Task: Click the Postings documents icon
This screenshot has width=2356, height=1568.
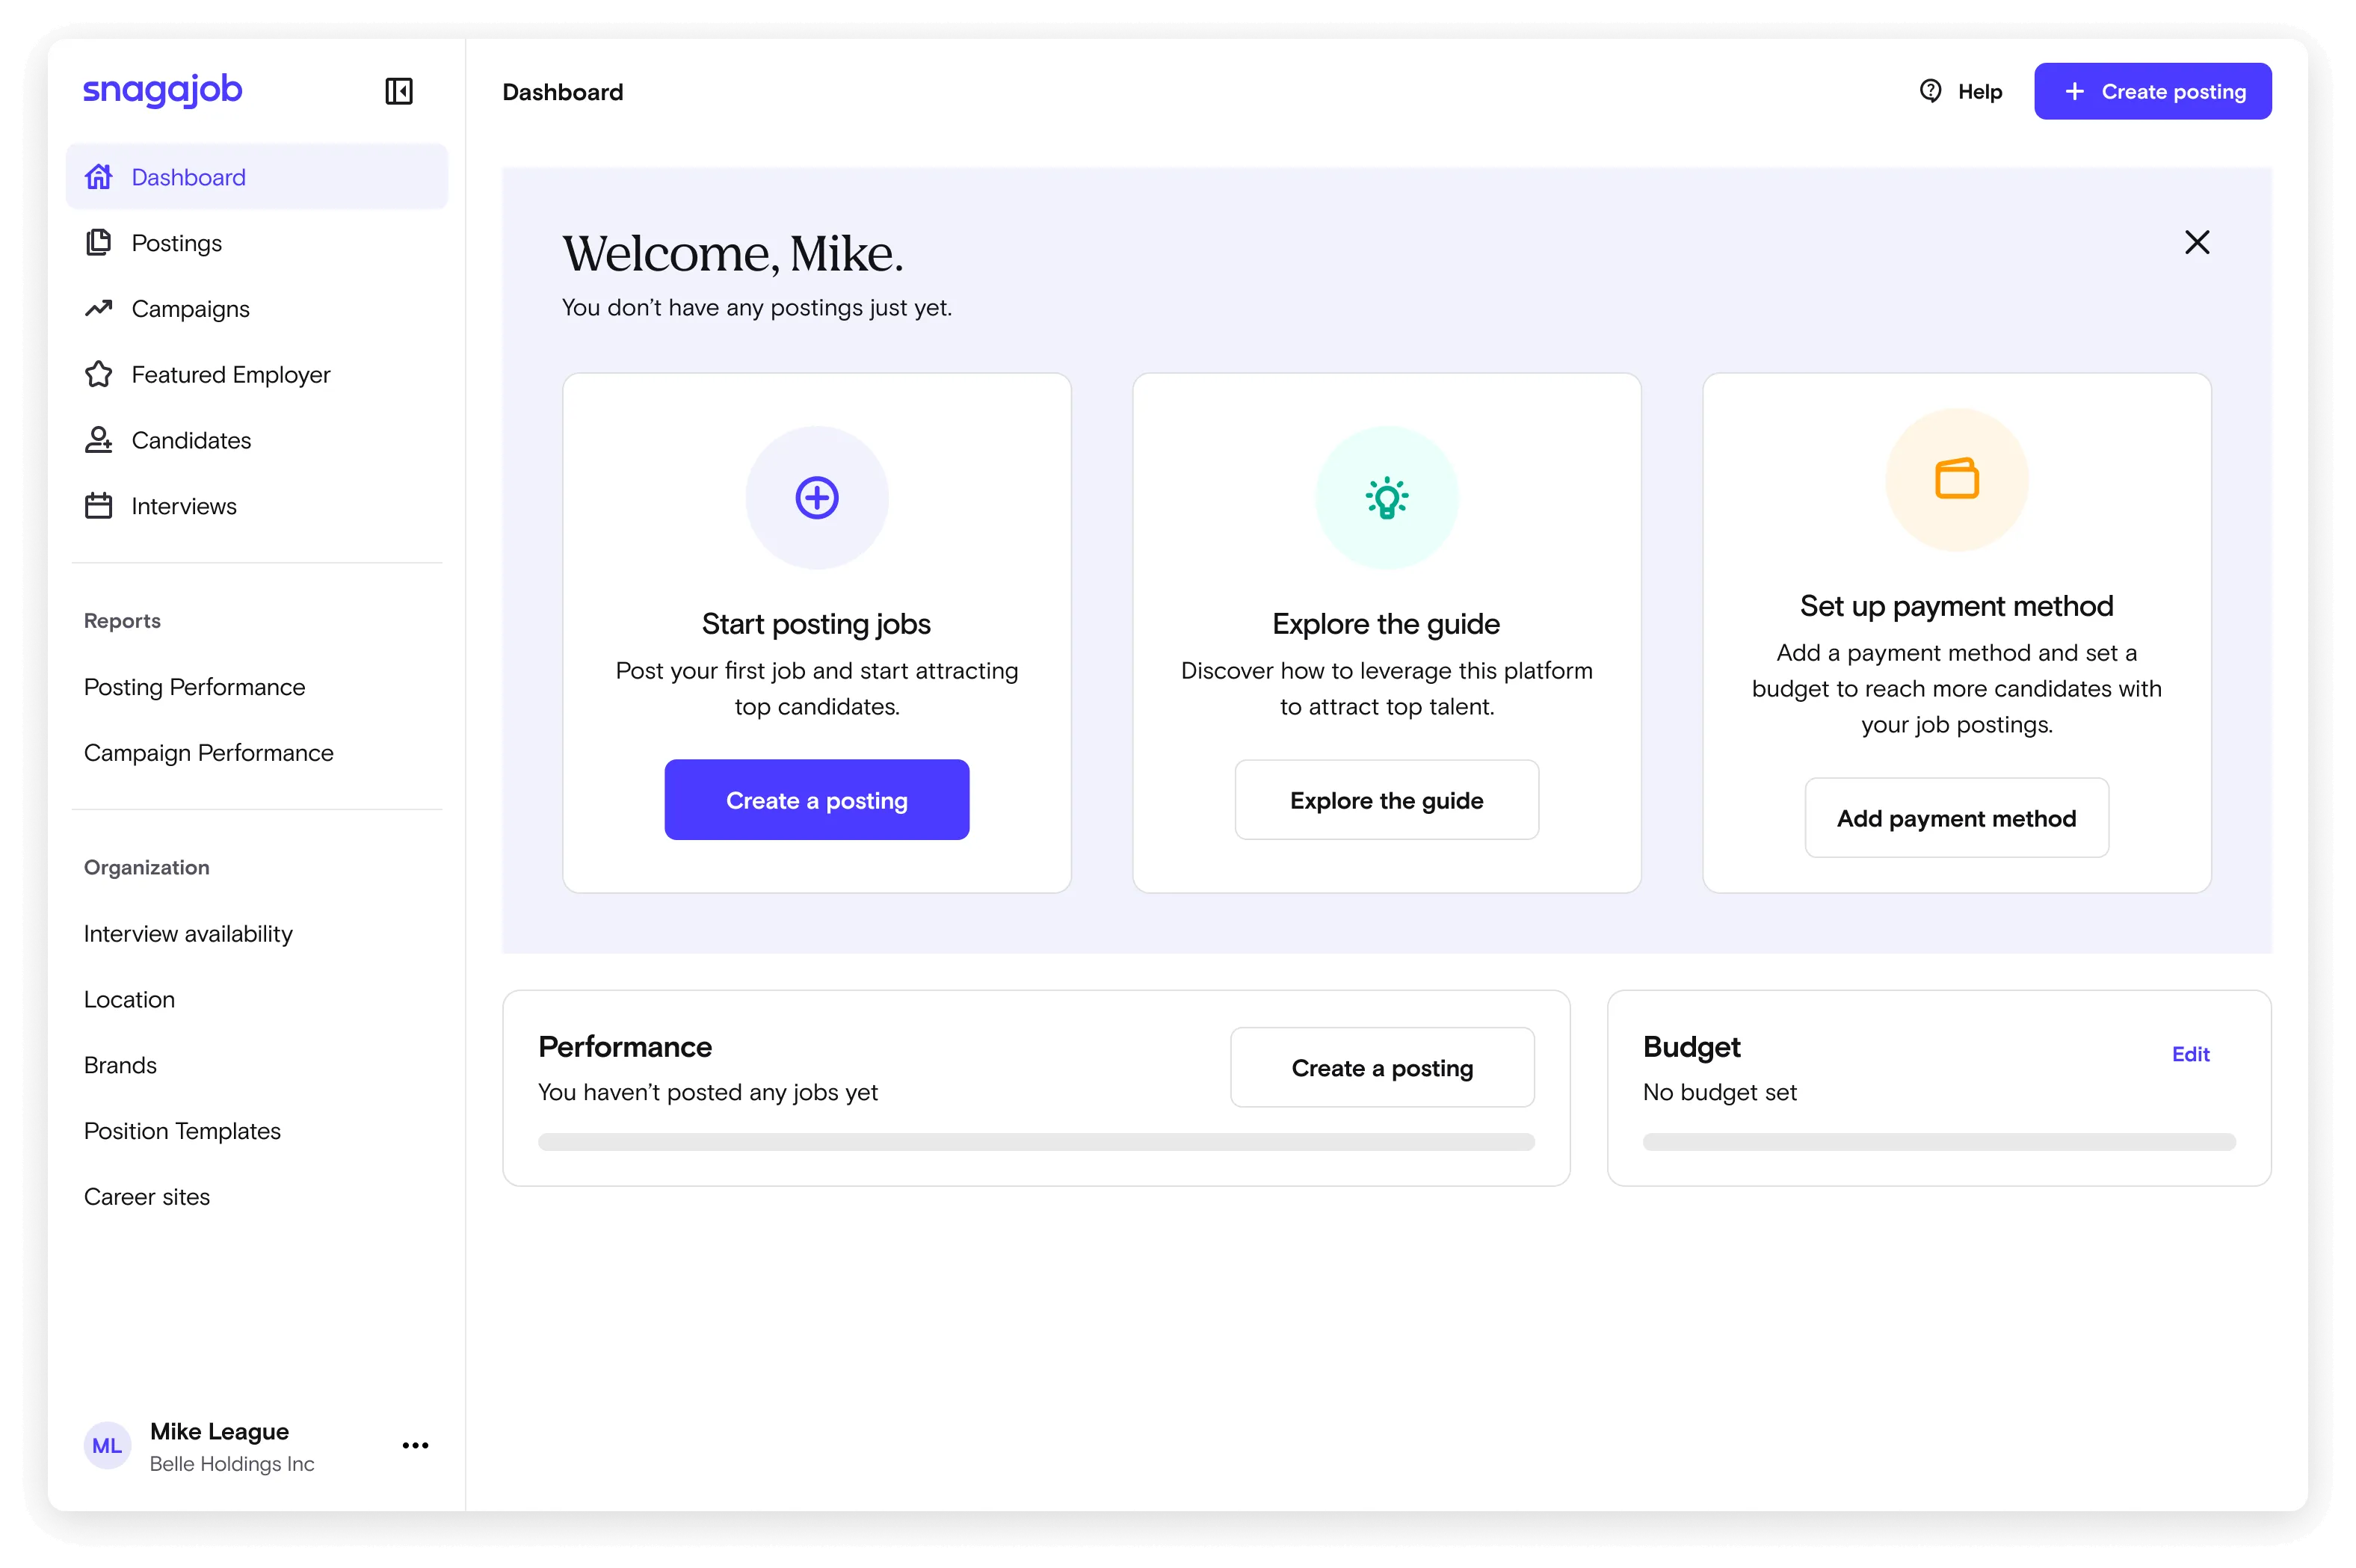Action: (98, 243)
